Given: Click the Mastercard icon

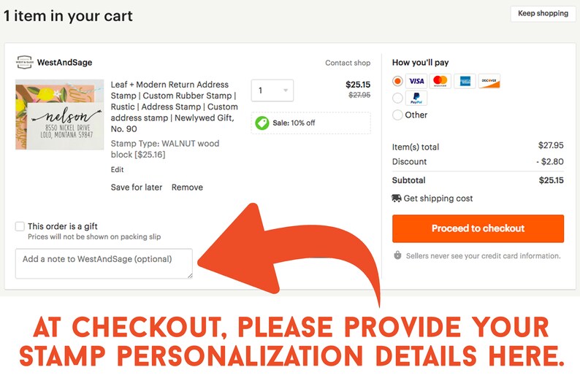Looking at the screenshot, I should (x=440, y=81).
